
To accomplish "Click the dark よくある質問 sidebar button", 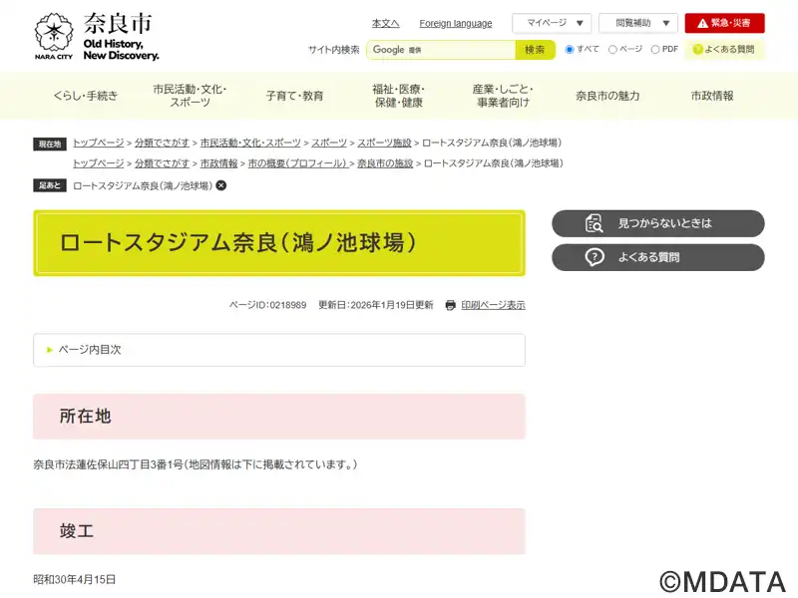I will click(x=658, y=257).
